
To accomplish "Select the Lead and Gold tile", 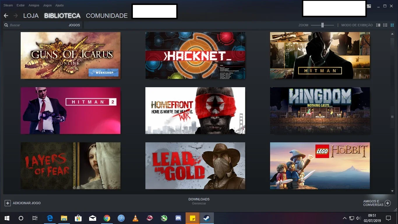I will [x=195, y=166].
